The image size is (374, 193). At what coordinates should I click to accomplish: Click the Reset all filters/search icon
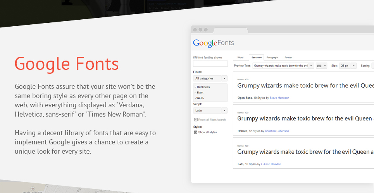click(196, 120)
